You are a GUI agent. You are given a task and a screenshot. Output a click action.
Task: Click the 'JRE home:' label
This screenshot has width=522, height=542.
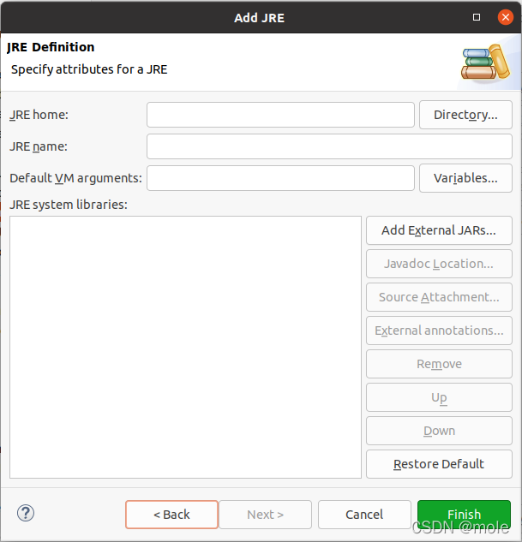click(x=39, y=115)
